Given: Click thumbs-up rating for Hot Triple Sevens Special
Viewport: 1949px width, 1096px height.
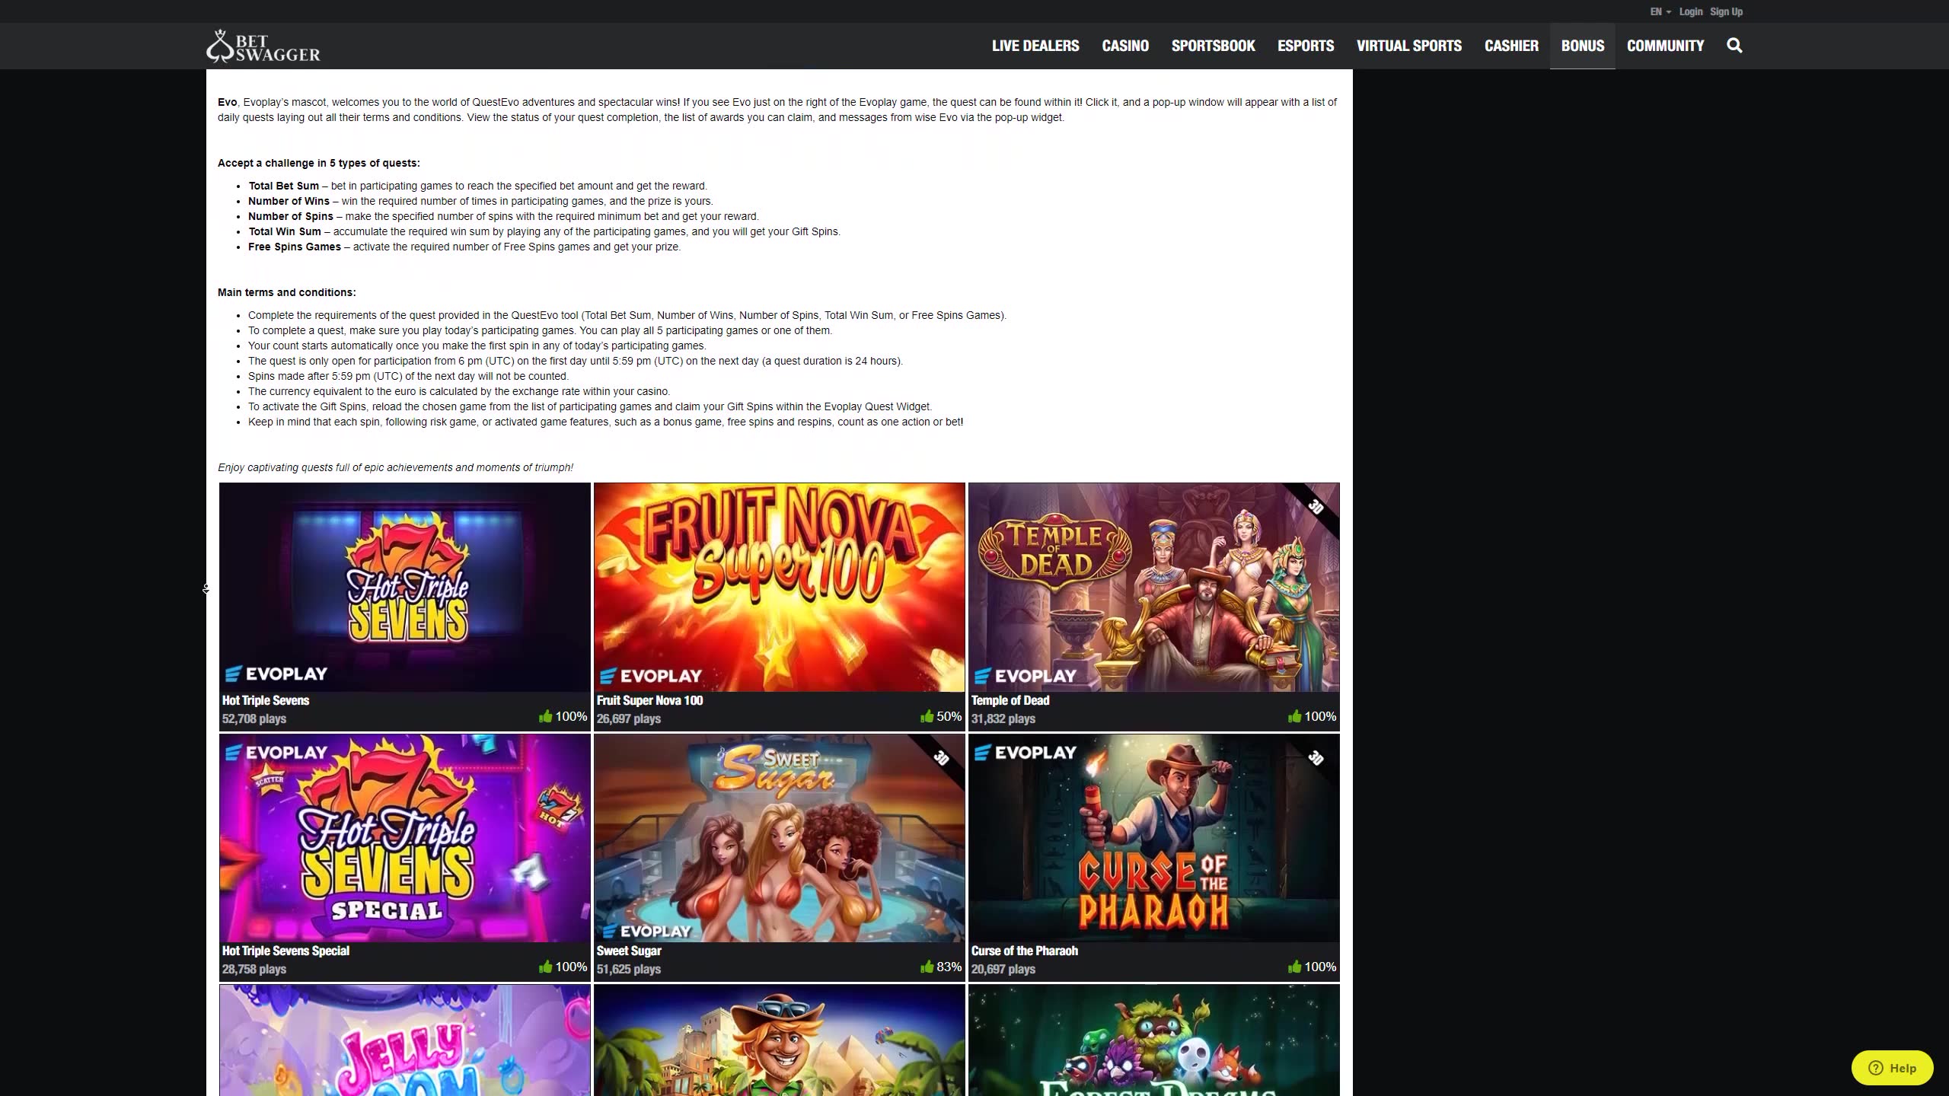Looking at the screenshot, I should pyautogui.click(x=545, y=967).
